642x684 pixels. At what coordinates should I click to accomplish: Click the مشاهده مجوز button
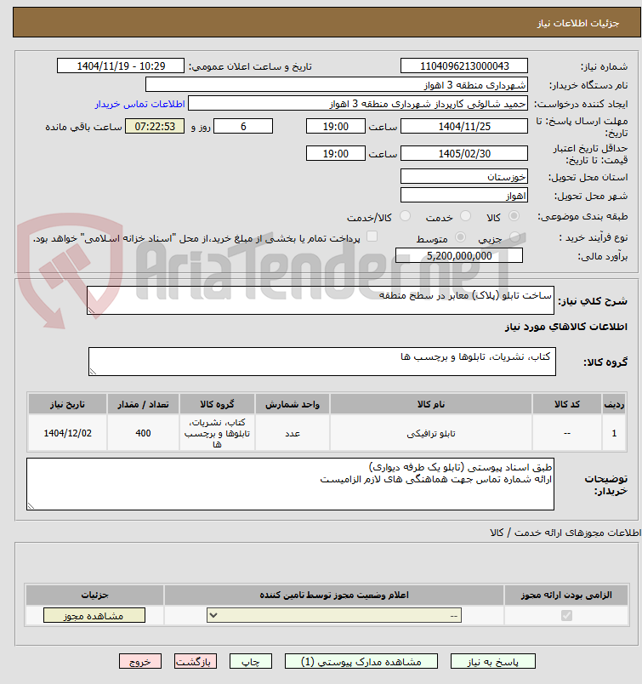[94, 615]
